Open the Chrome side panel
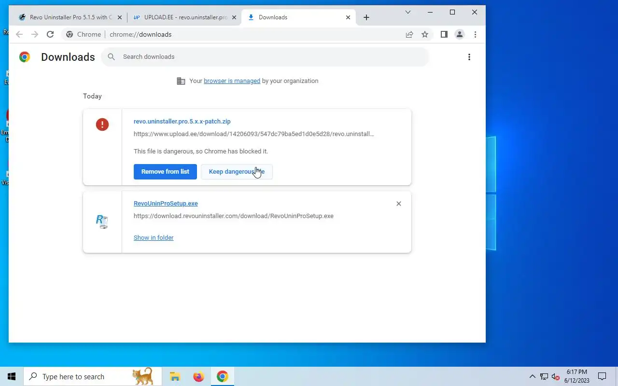Image resolution: width=618 pixels, height=386 pixels. pyautogui.click(x=444, y=34)
